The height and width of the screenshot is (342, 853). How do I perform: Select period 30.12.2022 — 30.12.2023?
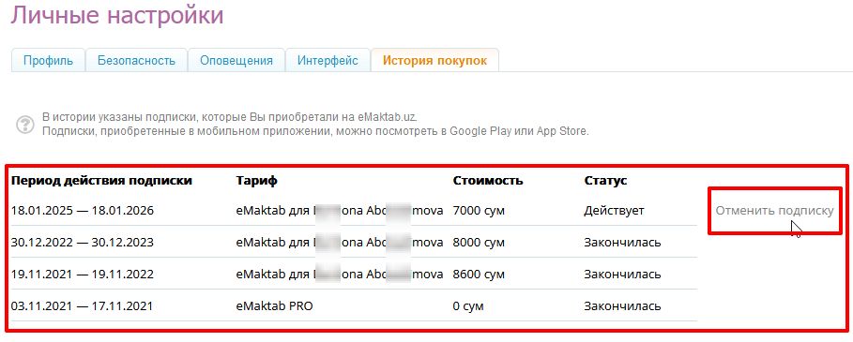[83, 242]
